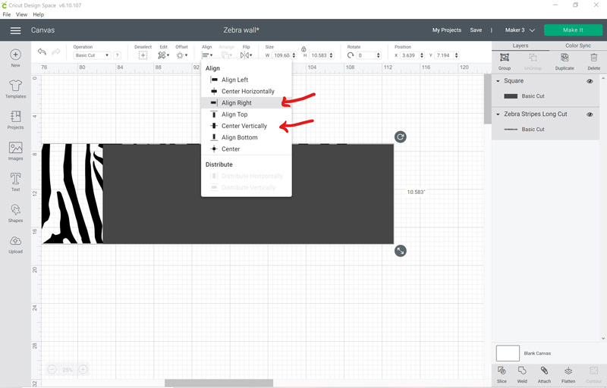Click the vertical canvas scrollbar

(487, 99)
